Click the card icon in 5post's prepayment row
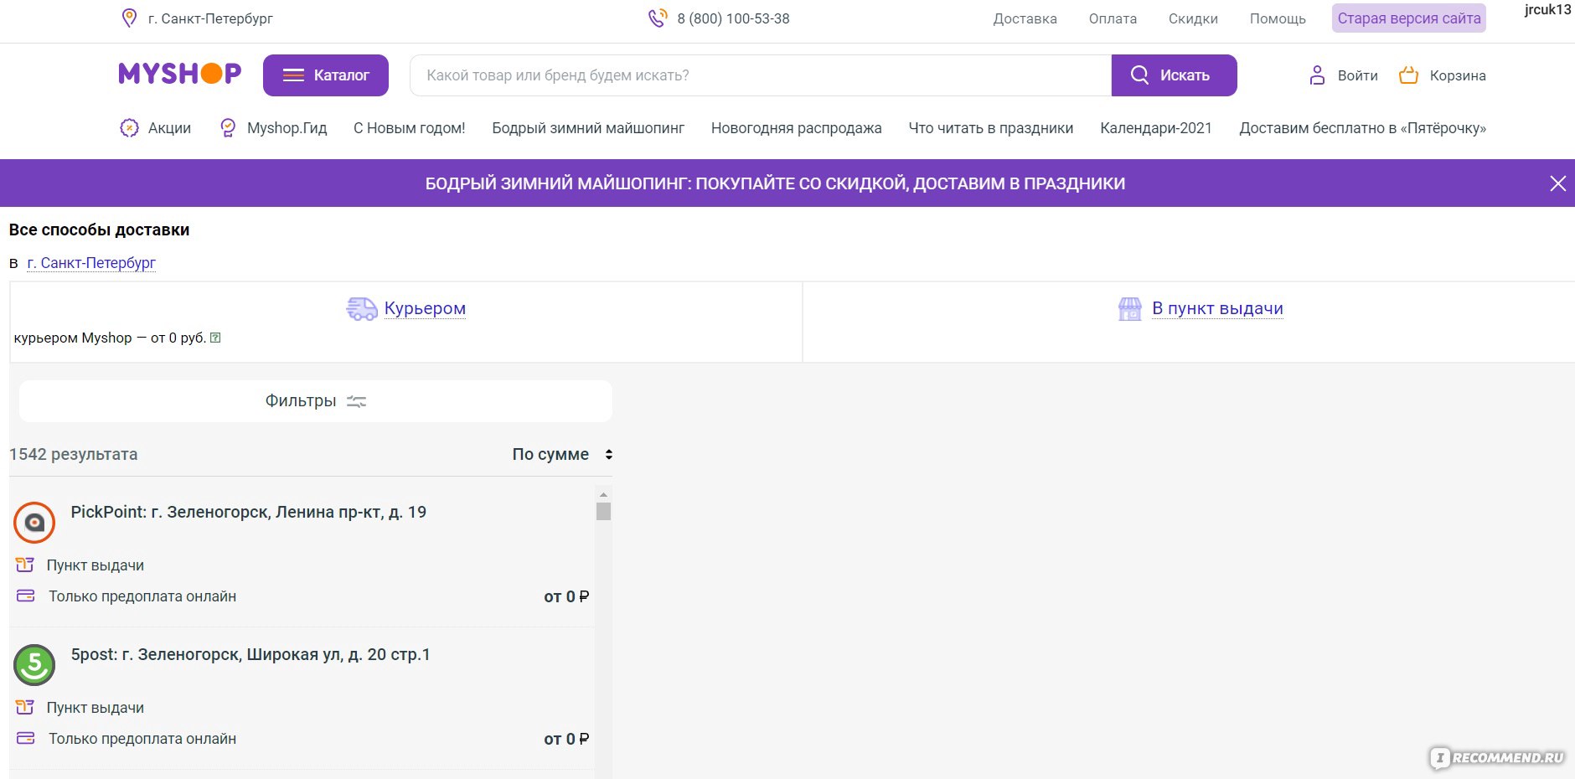 (x=26, y=738)
